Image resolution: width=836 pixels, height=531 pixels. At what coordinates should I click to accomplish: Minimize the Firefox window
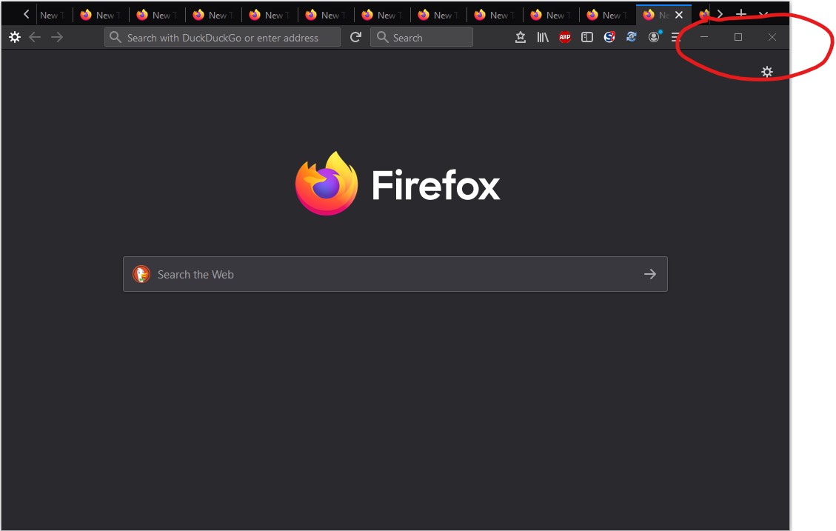point(704,37)
